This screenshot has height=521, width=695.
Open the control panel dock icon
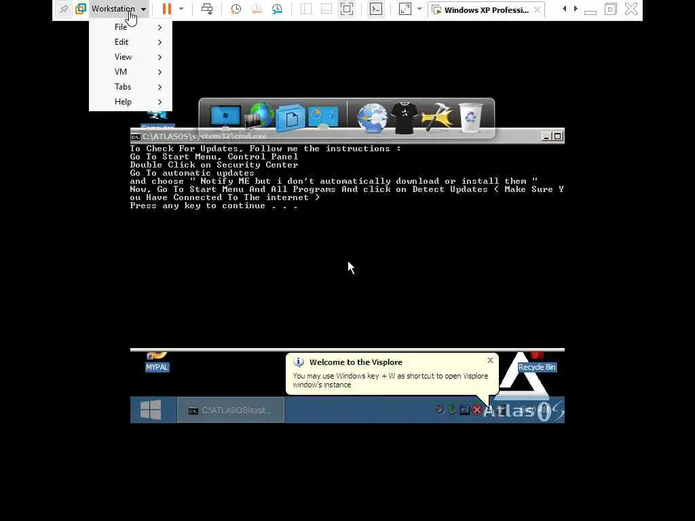pyautogui.click(x=323, y=117)
